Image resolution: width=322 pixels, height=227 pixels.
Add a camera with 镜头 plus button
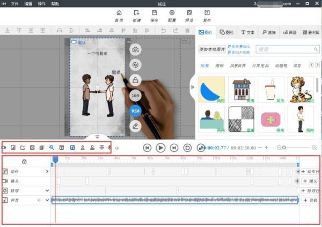[x=310, y=181]
